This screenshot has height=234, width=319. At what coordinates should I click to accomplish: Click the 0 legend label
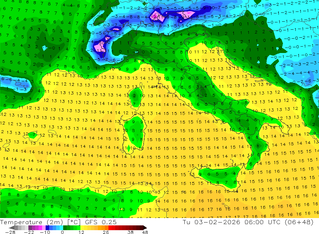click(x=63, y=232)
